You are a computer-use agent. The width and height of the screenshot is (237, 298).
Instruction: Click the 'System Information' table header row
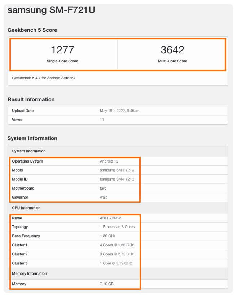(x=118, y=151)
